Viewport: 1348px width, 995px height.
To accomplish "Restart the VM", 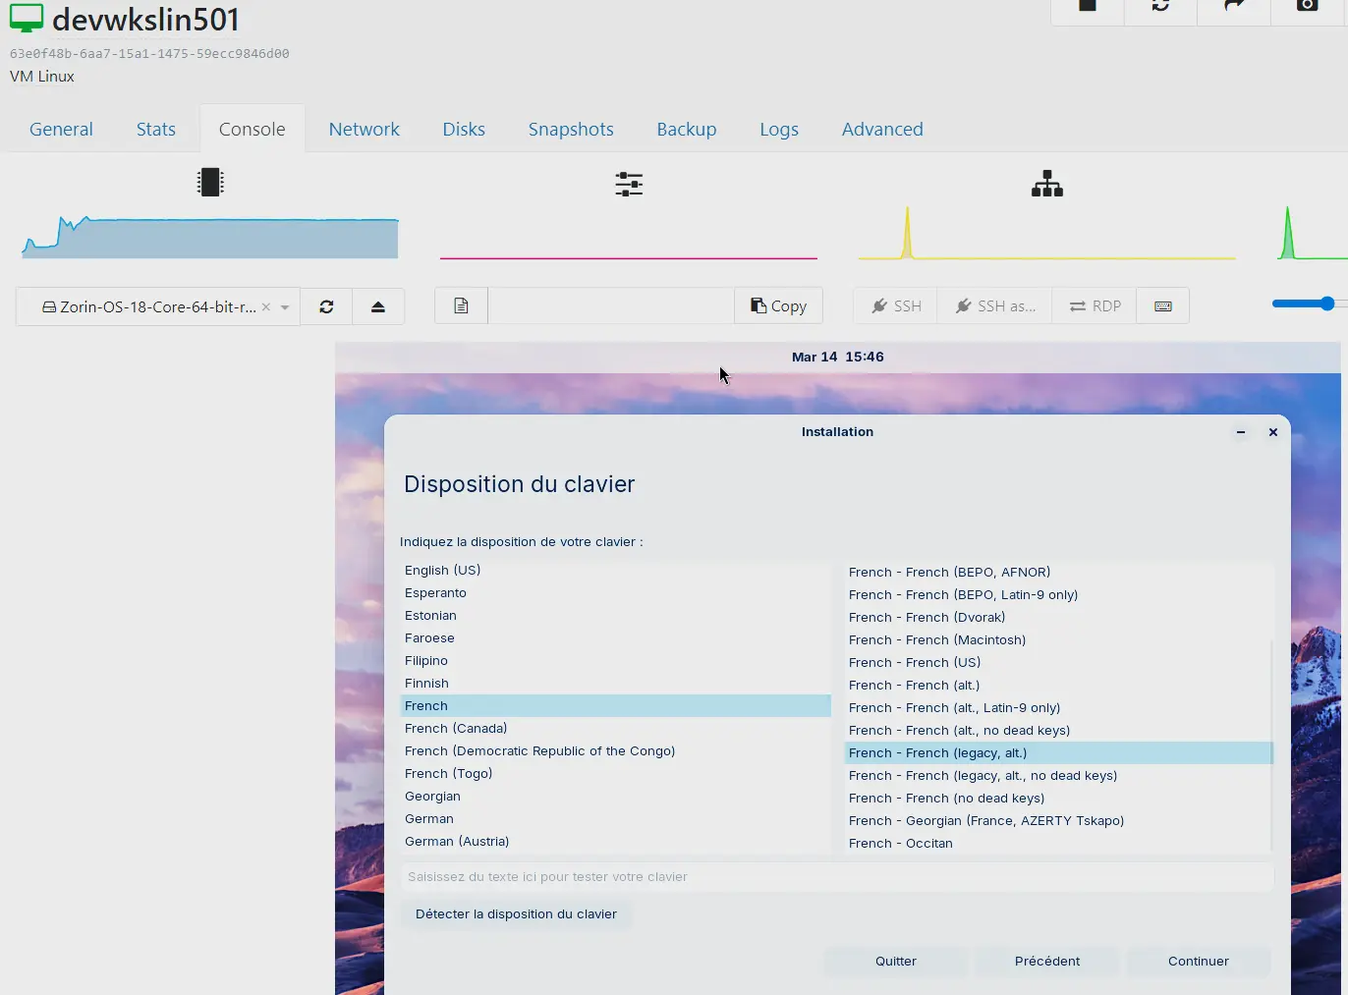I will click(1160, 8).
